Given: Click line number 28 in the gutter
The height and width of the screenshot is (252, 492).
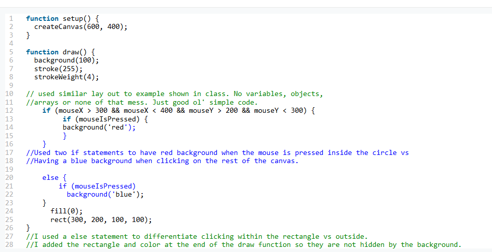Looking at the screenshot, I should tap(9, 245).
